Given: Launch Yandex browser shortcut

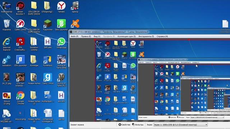Looking at the screenshot, I should [x=61, y=7].
